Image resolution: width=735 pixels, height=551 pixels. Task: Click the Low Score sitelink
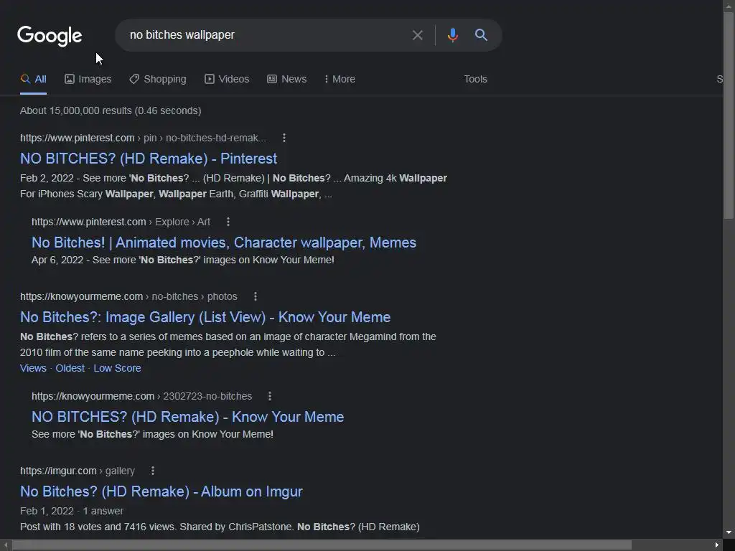pyautogui.click(x=117, y=368)
